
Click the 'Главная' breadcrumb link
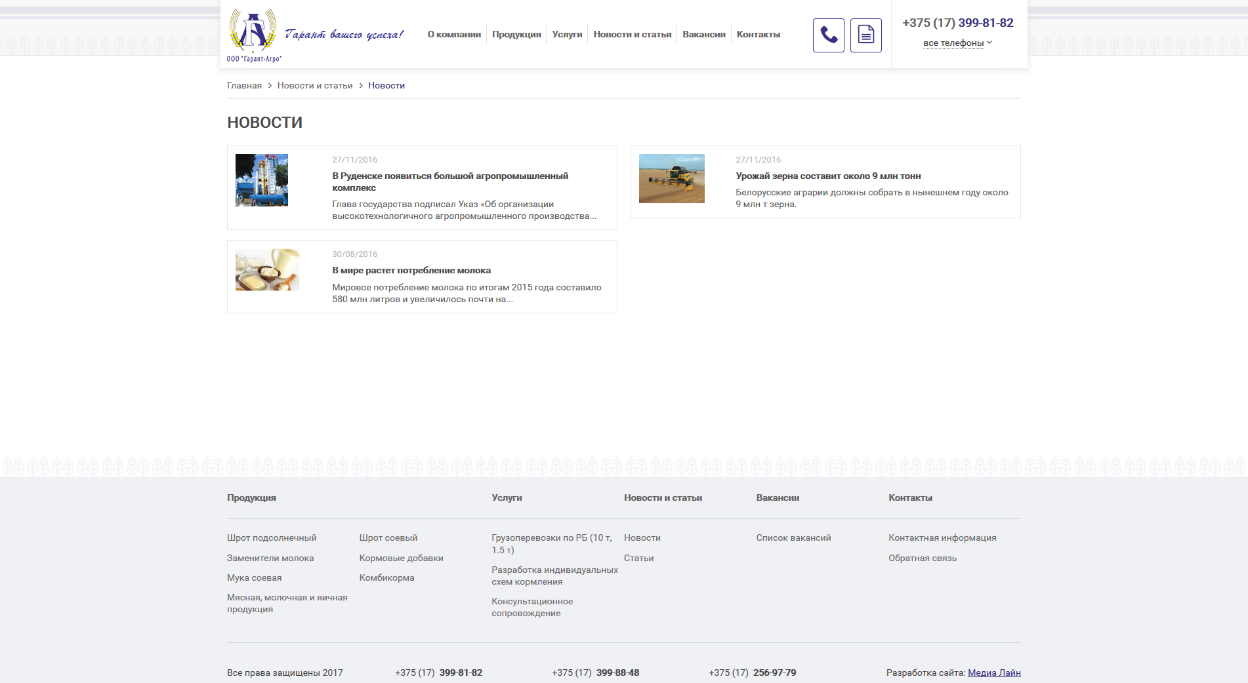(244, 86)
